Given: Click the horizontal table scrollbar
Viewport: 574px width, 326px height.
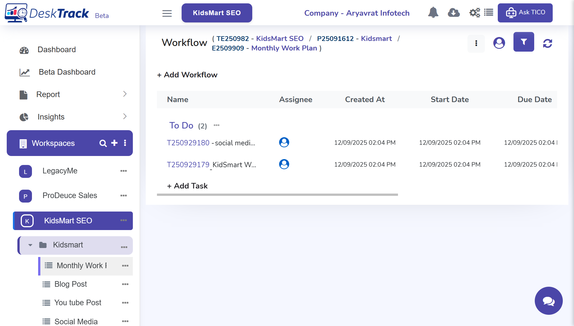Looking at the screenshot, I should click(x=277, y=195).
